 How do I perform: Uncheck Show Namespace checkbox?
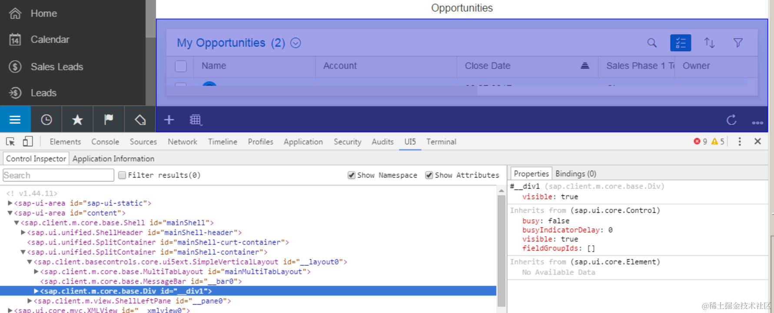(x=352, y=175)
